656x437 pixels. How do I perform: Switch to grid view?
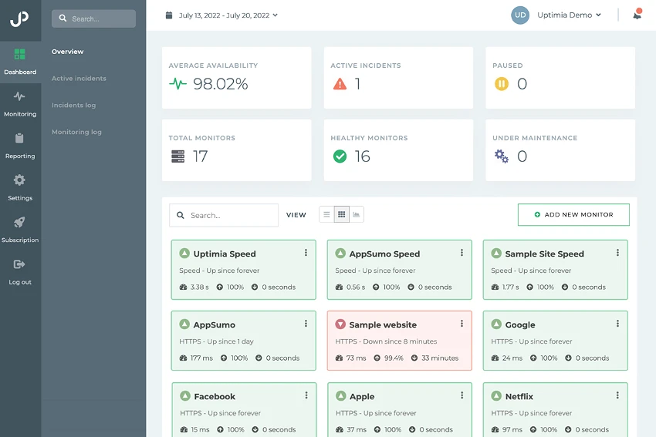point(342,214)
